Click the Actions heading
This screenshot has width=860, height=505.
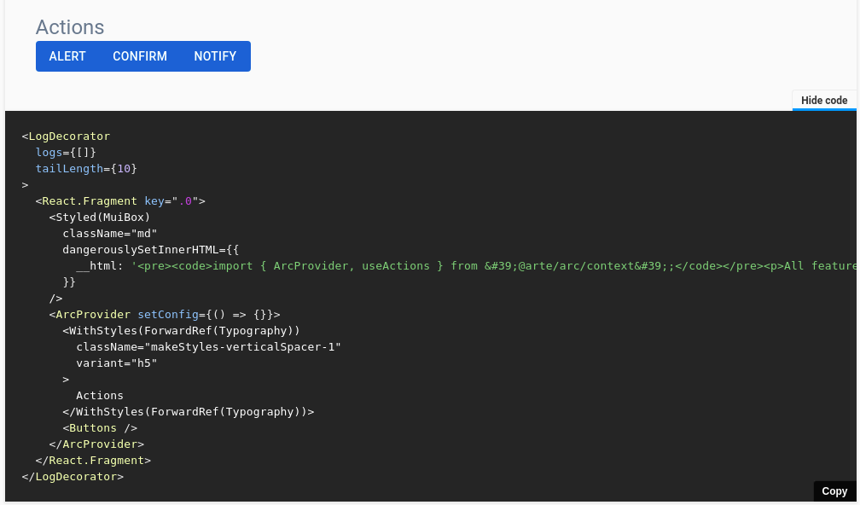click(x=70, y=26)
